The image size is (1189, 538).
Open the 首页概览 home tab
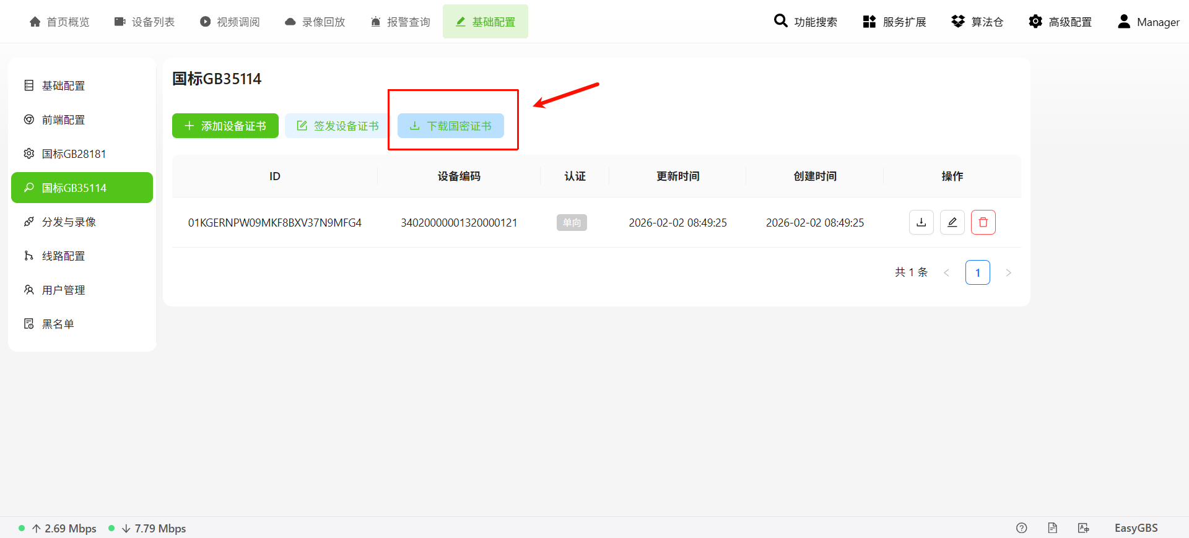point(59,22)
